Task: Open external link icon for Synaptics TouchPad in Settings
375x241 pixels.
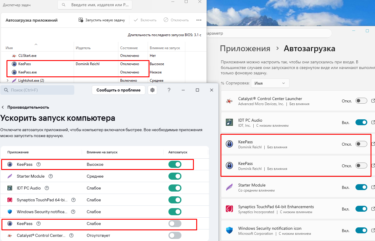Action: (x=373, y=209)
